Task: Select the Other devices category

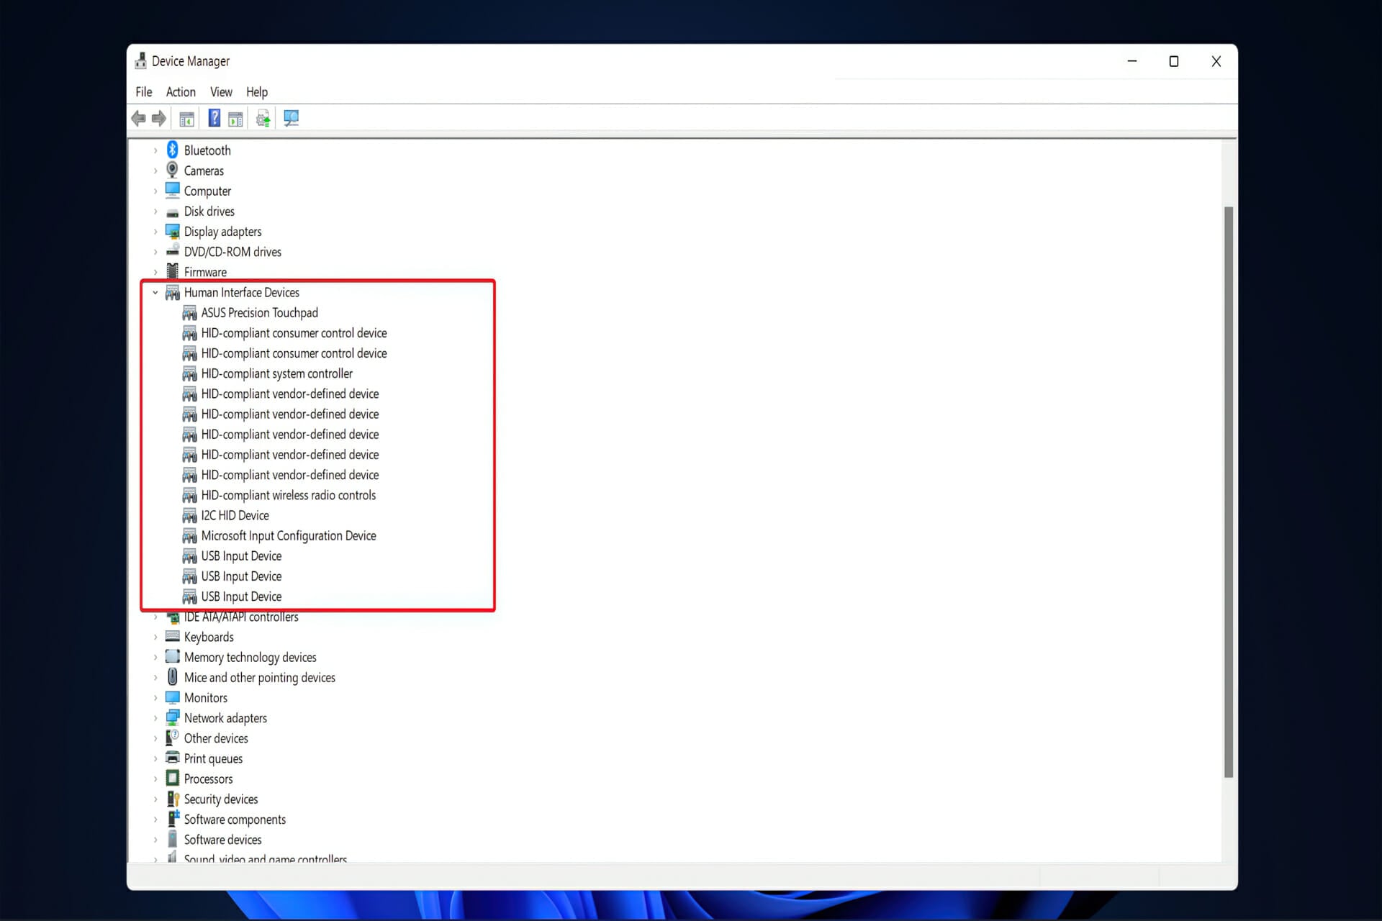Action: pos(215,738)
